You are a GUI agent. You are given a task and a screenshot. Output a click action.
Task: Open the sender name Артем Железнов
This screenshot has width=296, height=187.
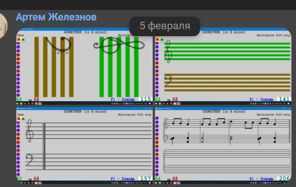[56, 17]
